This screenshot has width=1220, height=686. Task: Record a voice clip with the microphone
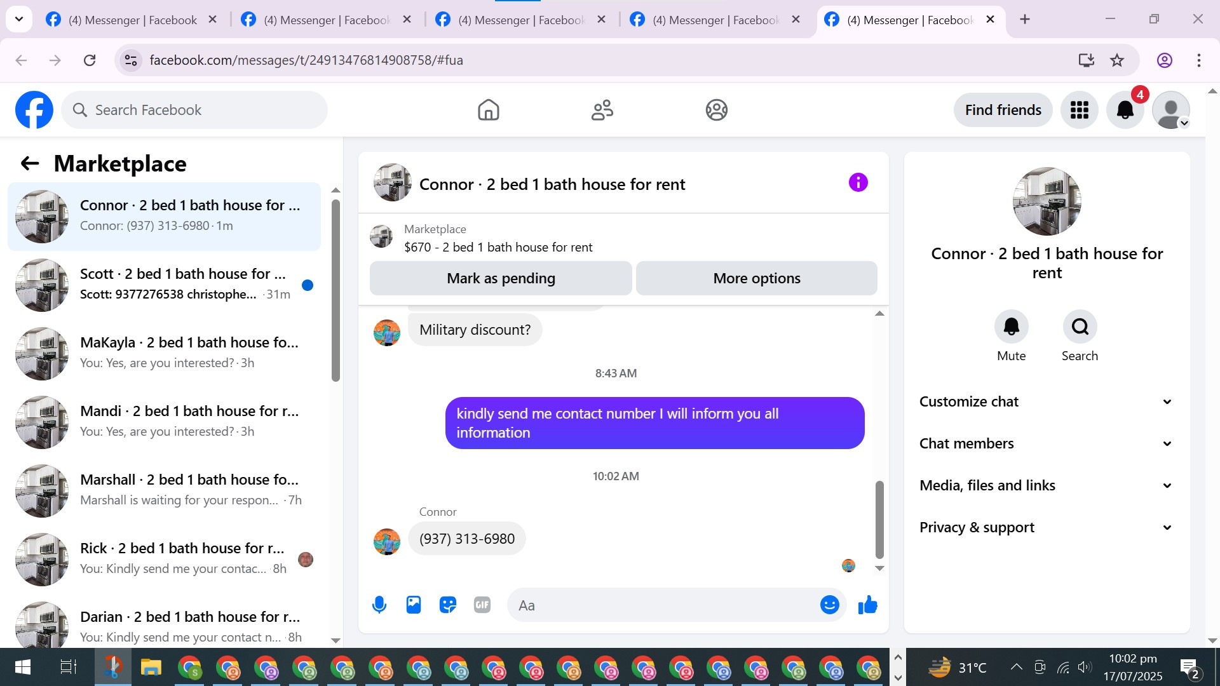(x=379, y=605)
